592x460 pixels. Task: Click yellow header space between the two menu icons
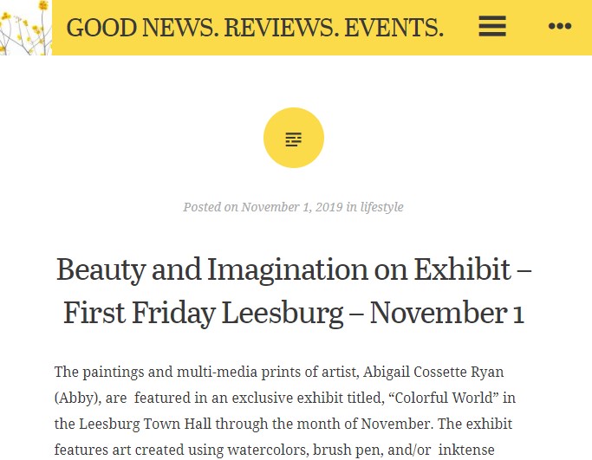[527, 27]
